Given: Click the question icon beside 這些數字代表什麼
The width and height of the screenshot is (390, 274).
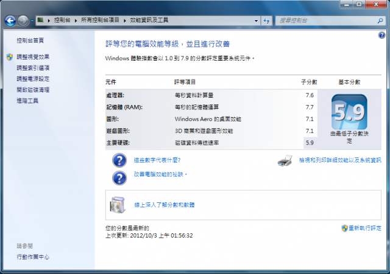Looking at the screenshot, I should coord(119,160).
